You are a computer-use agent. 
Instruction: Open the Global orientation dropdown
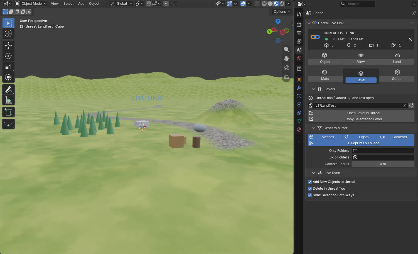click(121, 4)
